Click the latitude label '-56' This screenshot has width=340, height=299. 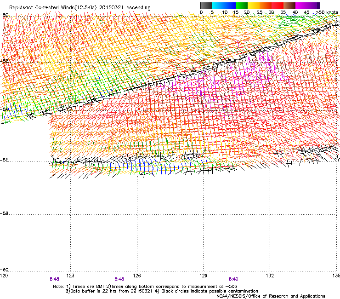coord(4,160)
